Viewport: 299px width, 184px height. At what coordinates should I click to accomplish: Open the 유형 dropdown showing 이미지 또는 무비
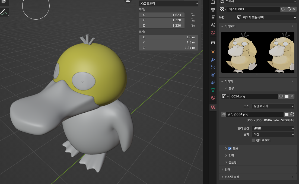coord(266,17)
